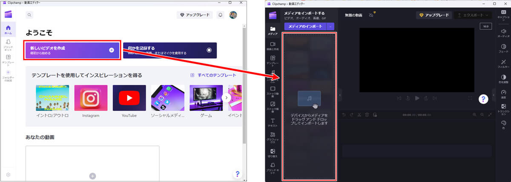Click the undo arrow in timeline toolbar
Image resolution: width=511 pixels, height=182 pixels.
tap(344, 115)
